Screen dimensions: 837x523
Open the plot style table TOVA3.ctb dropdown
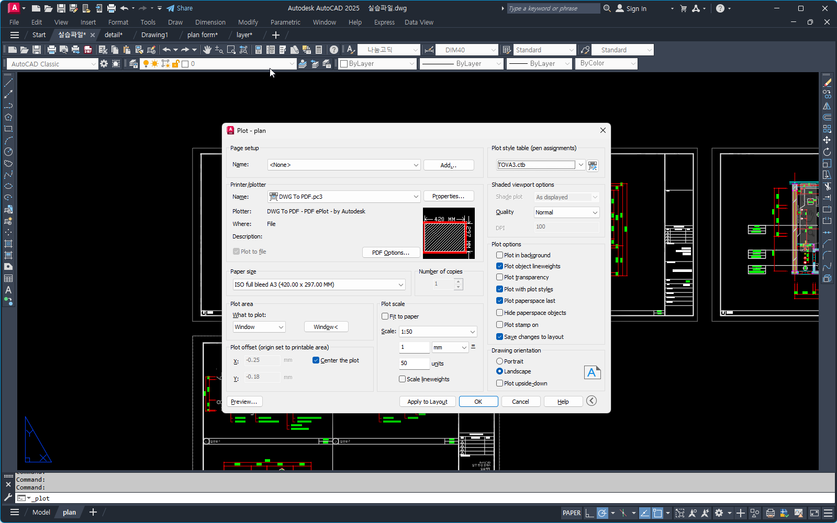click(540, 165)
